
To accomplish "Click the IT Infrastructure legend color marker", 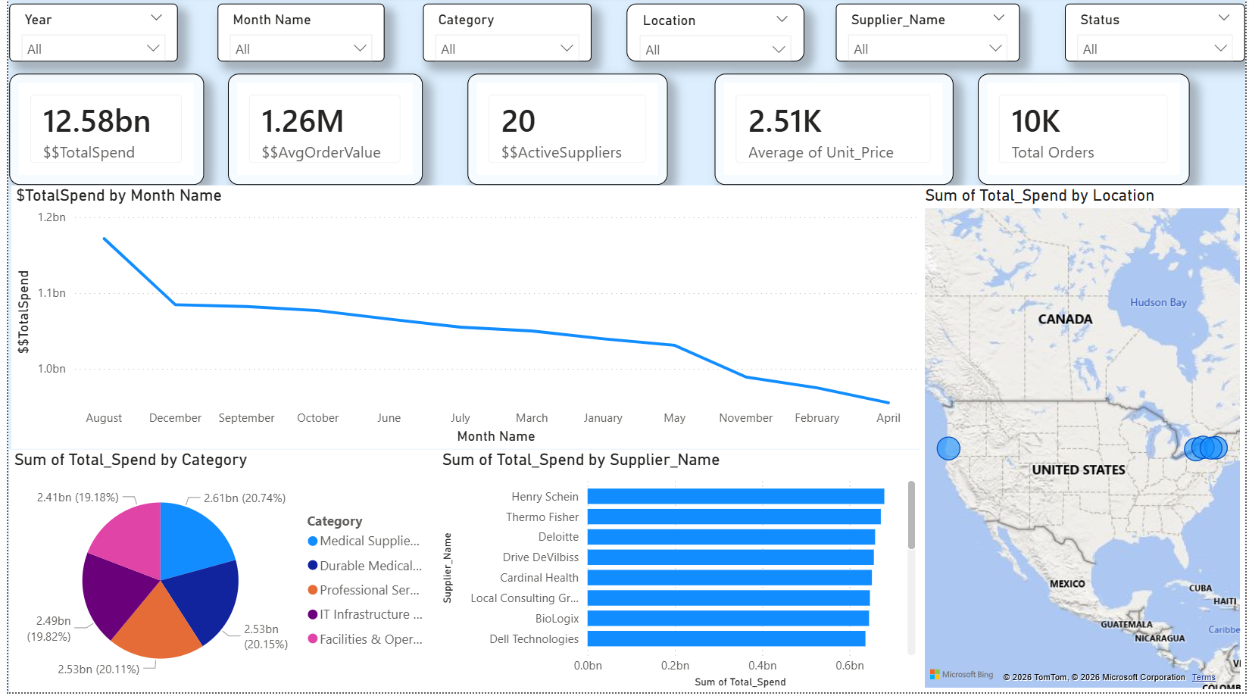I will click(313, 614).
